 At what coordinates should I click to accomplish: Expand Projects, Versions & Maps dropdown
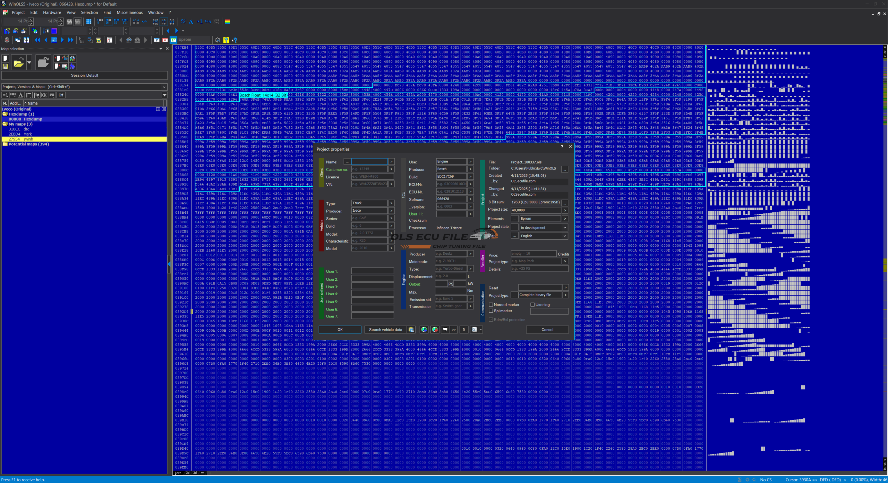coord(164,87)
